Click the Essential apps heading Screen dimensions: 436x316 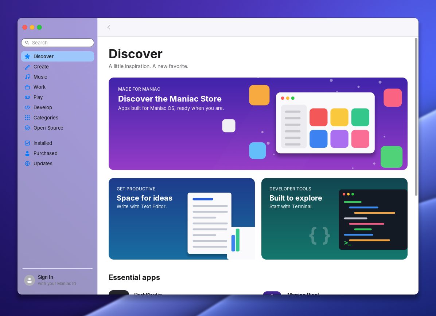(x=134, y=277)
